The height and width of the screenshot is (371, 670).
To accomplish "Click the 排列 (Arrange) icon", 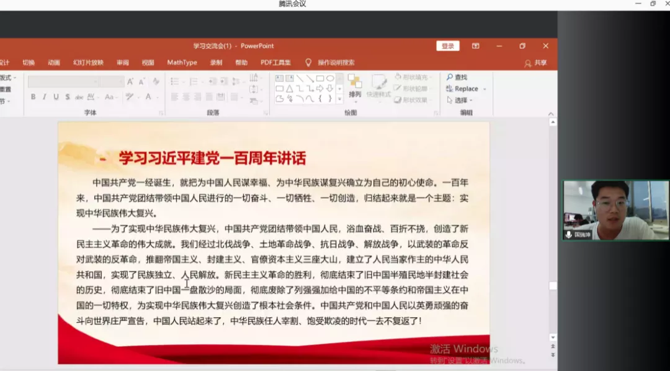I will click(354, 86).
